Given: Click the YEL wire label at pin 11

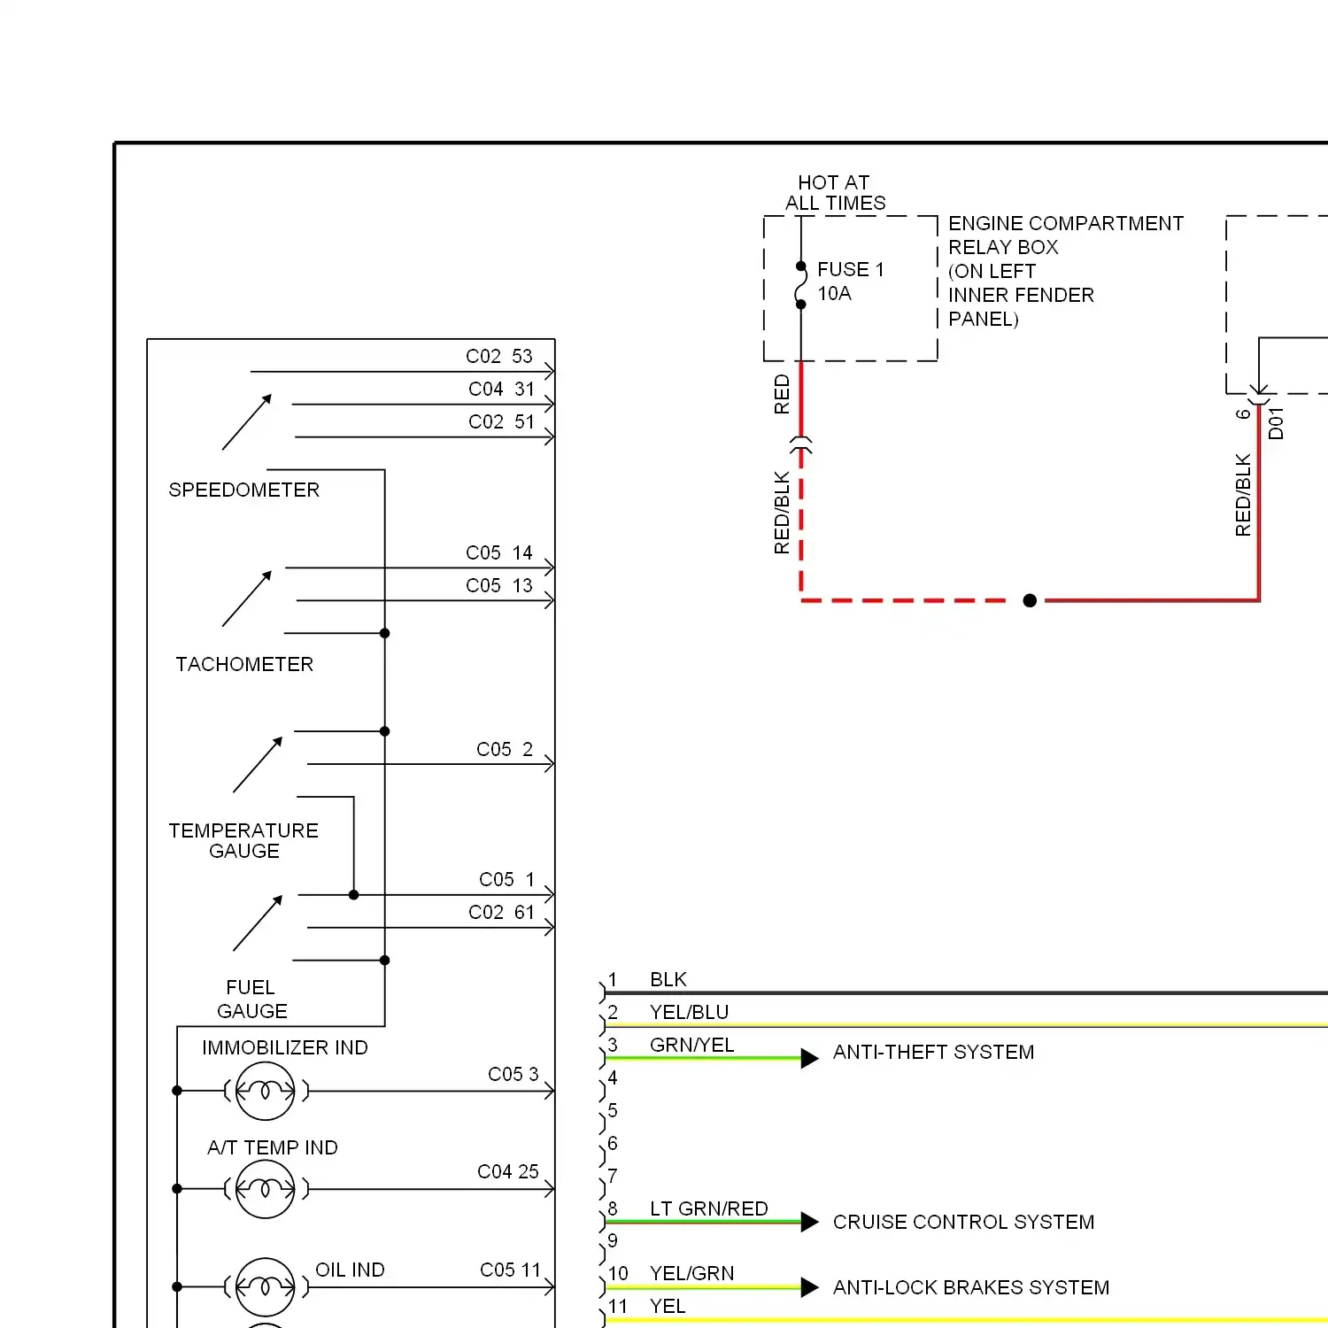Looking at the screenshot, I should click(x=668, y=1306).
